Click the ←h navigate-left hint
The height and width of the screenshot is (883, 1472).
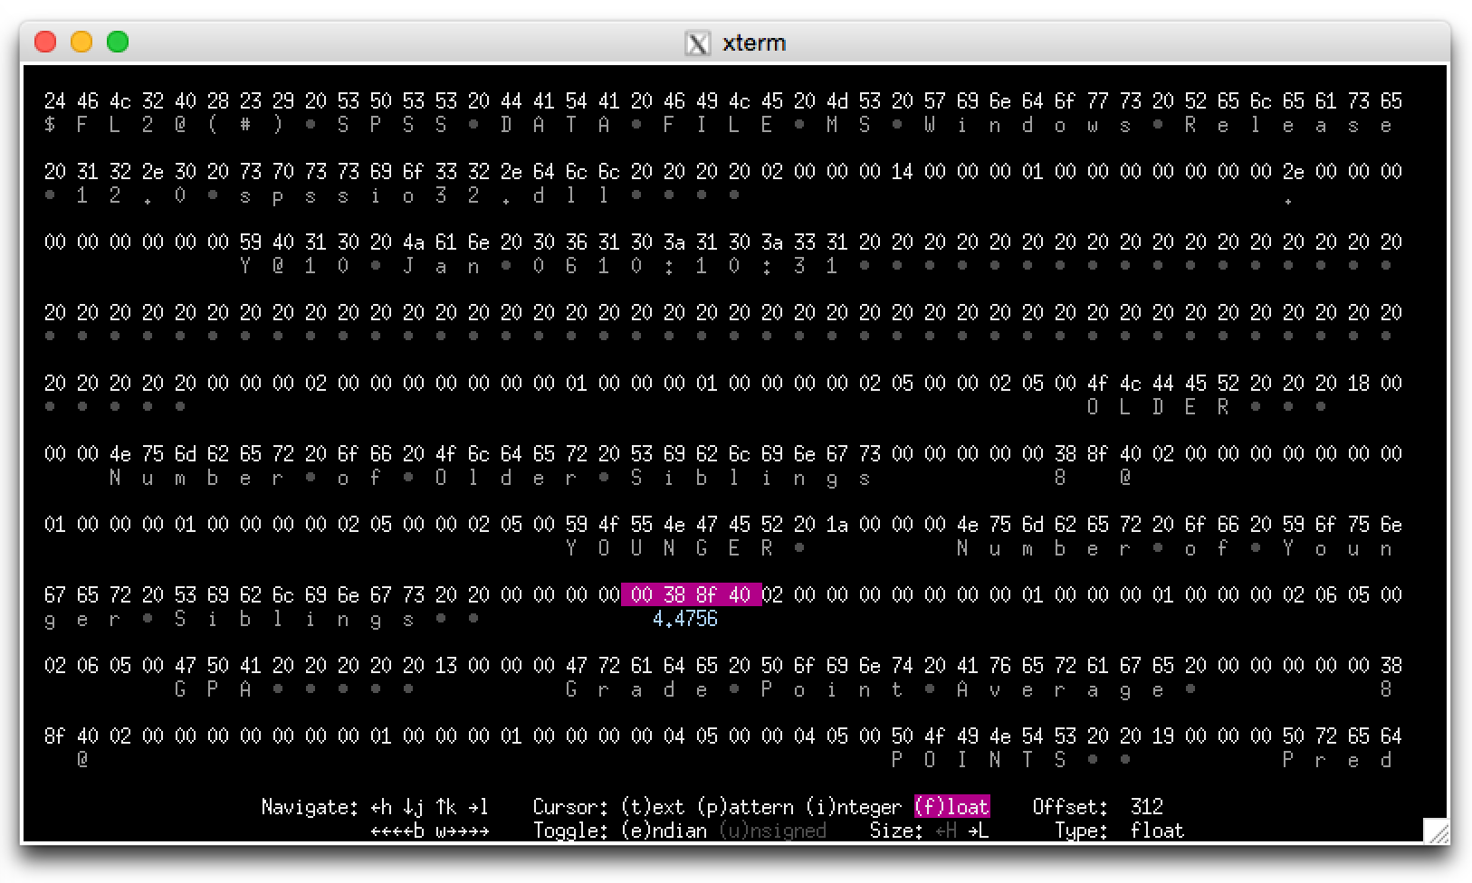click(x=381, y=806)
